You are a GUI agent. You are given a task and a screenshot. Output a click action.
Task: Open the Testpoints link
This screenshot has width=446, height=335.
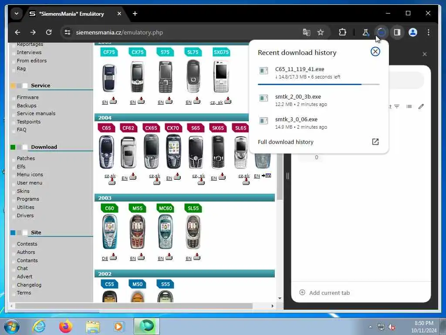[29, 122]
